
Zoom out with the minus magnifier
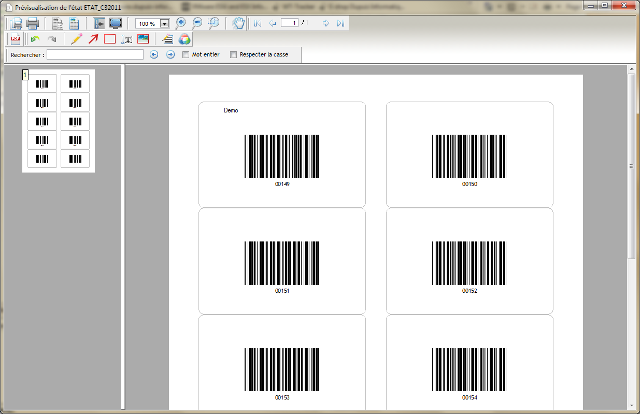(197, 23)
